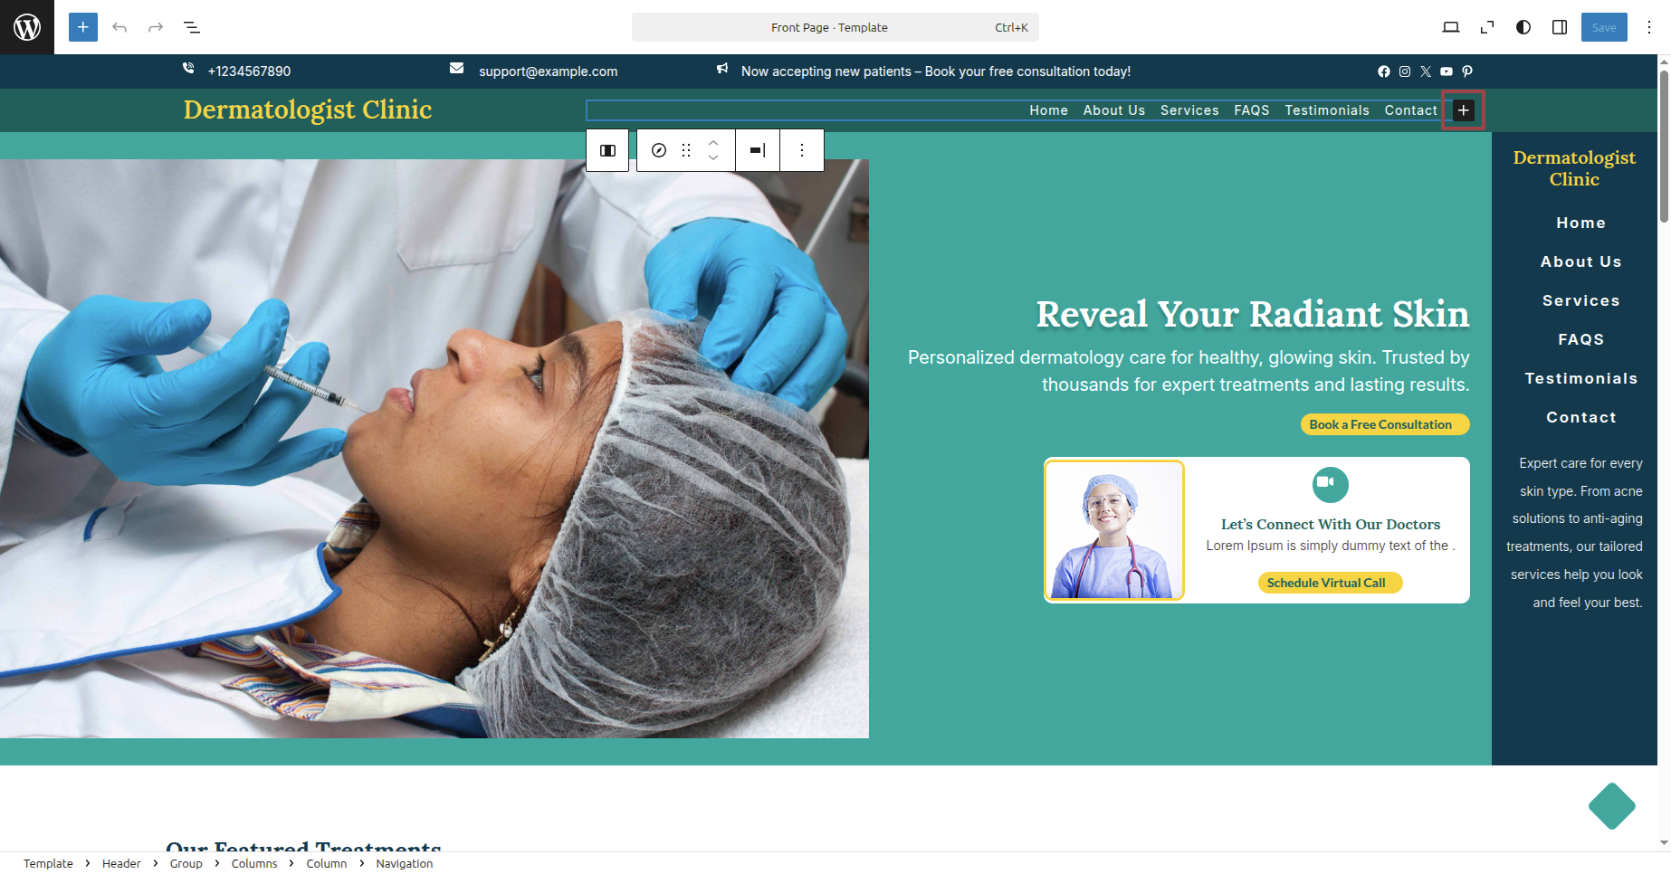Click the Undo arrow

[x=119, y=27]
